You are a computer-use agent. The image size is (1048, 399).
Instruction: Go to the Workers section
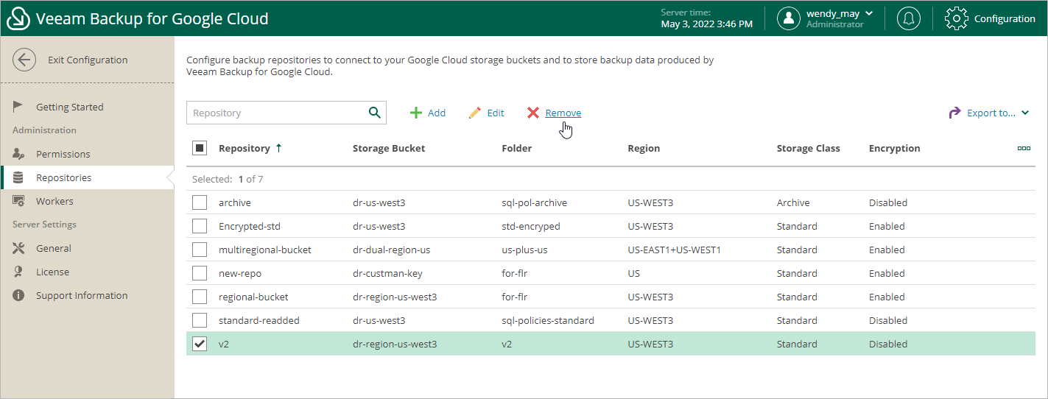[x=54, y=201]
